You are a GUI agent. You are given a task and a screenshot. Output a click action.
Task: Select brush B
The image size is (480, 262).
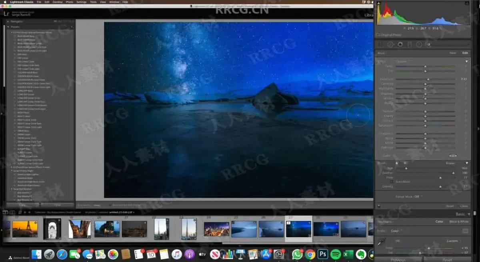pos(405,163)
